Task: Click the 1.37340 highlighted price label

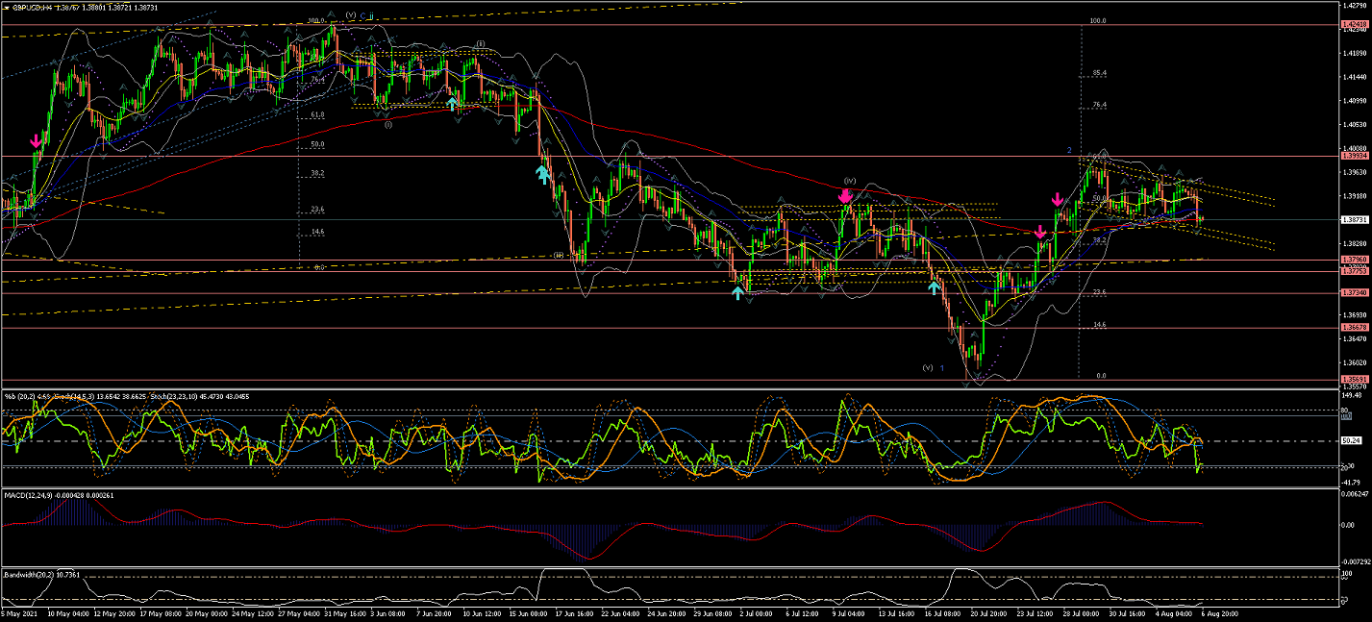Action: tap(1354, 293)
